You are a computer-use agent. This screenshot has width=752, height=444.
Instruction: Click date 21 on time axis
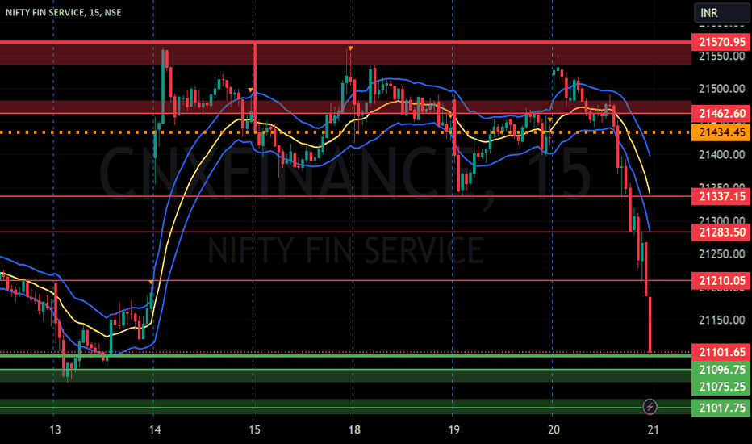[653, 429]
